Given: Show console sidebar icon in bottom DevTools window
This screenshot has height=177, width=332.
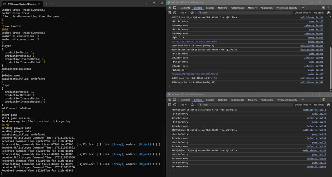Looking at the screenshot, I should pos(169,105).
